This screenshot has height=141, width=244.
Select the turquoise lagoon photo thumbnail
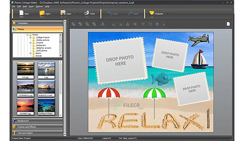[46, 107]
